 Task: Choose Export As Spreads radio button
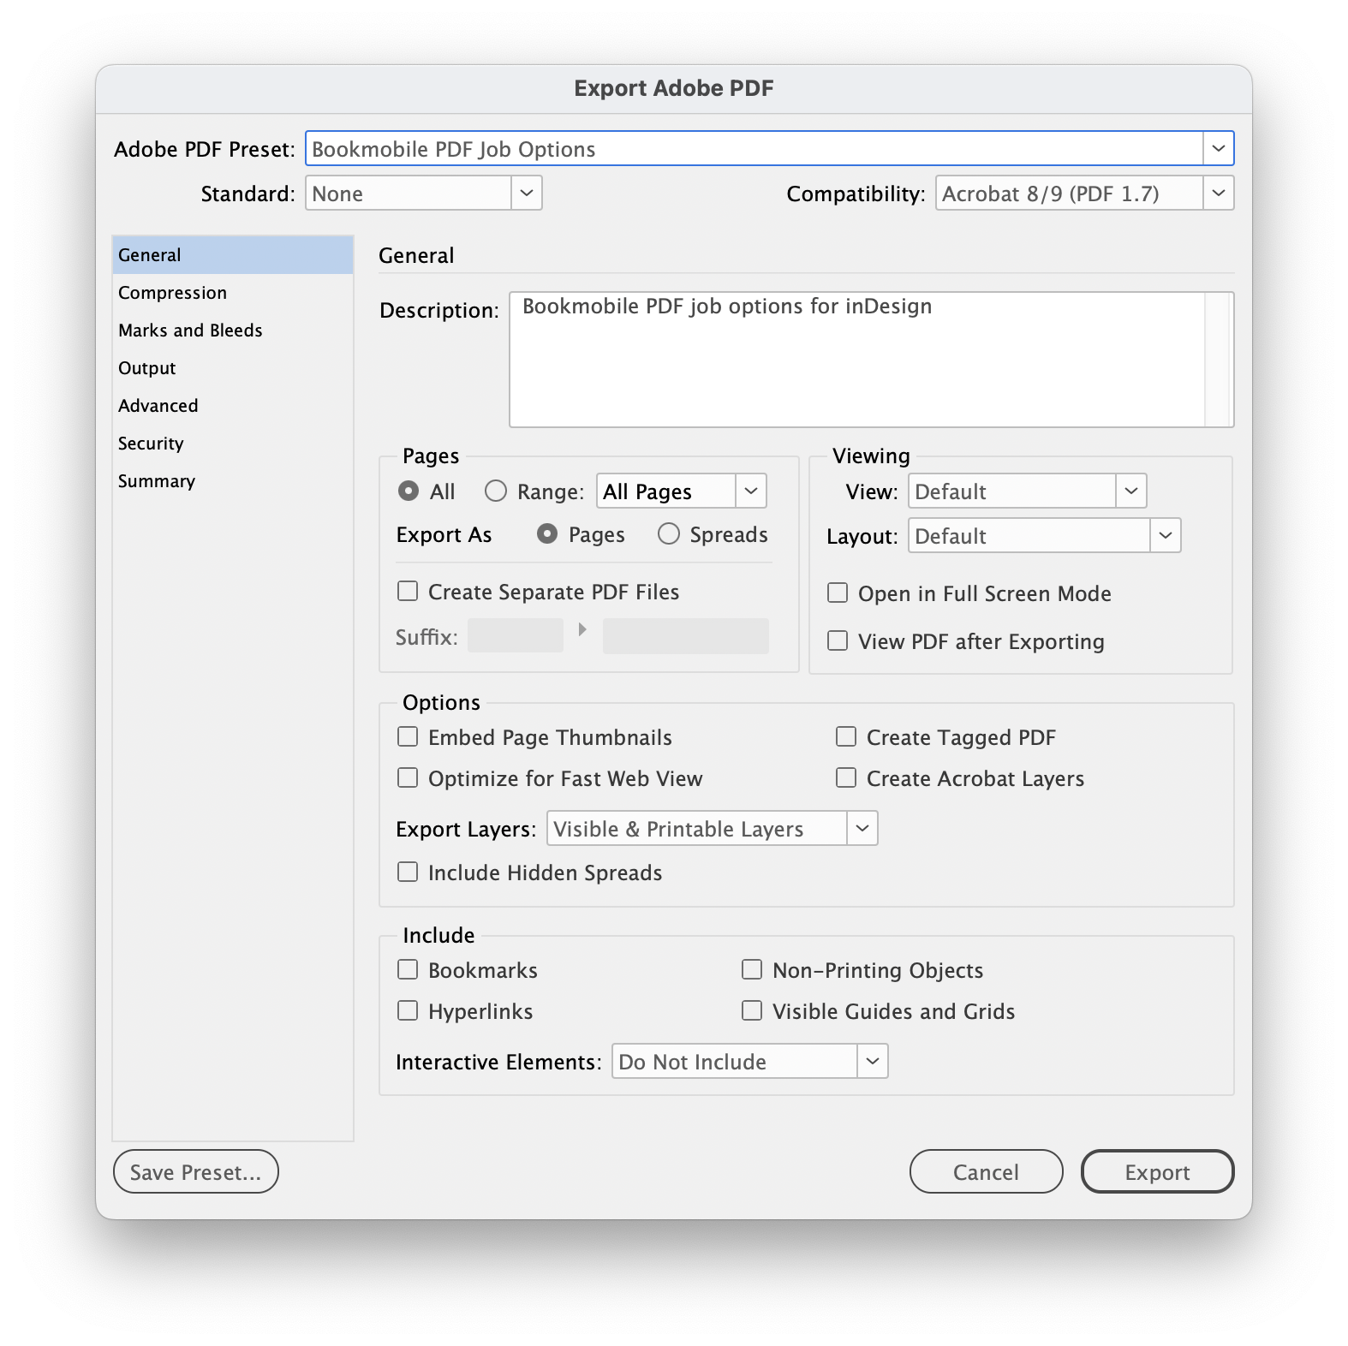coord(669,534)
